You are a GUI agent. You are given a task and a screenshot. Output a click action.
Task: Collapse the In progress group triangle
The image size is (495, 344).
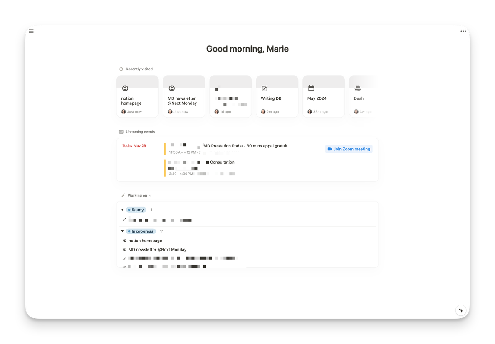click(122, 231)
